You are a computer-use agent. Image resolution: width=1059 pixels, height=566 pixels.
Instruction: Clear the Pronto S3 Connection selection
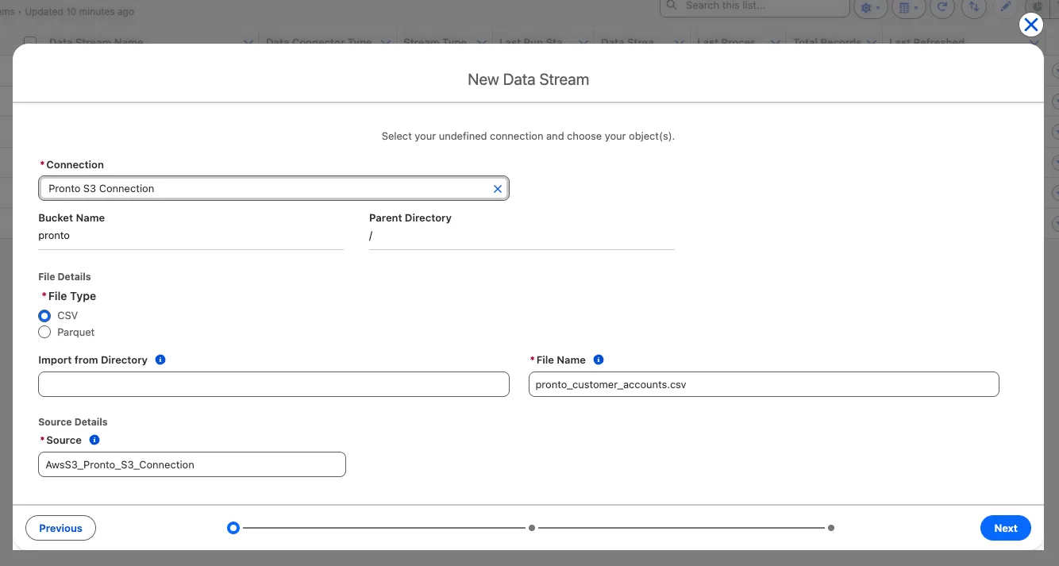tap(498, 189)
